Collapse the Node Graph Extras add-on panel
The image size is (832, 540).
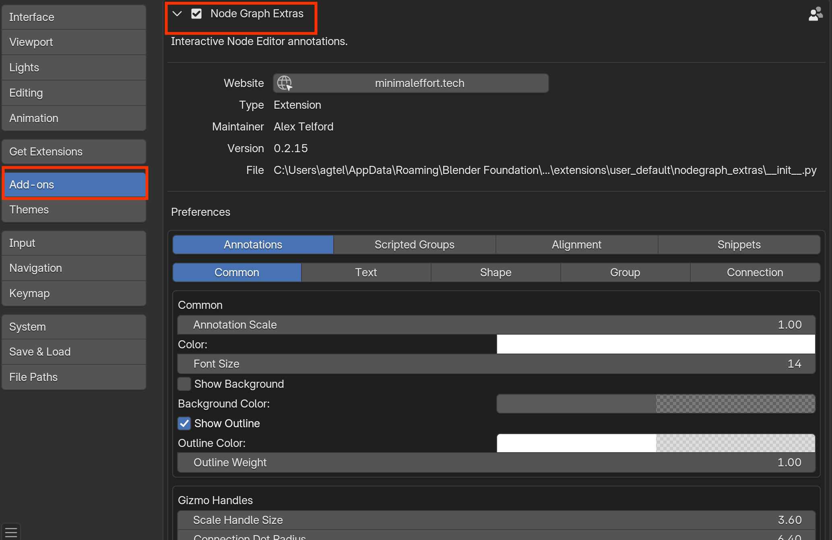pos(177,14)
